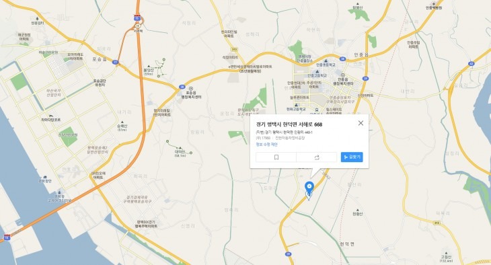Click the 현덕면 district label
Image resolution: width=491 pixels, height=265 pixels.
click(347, 244)
